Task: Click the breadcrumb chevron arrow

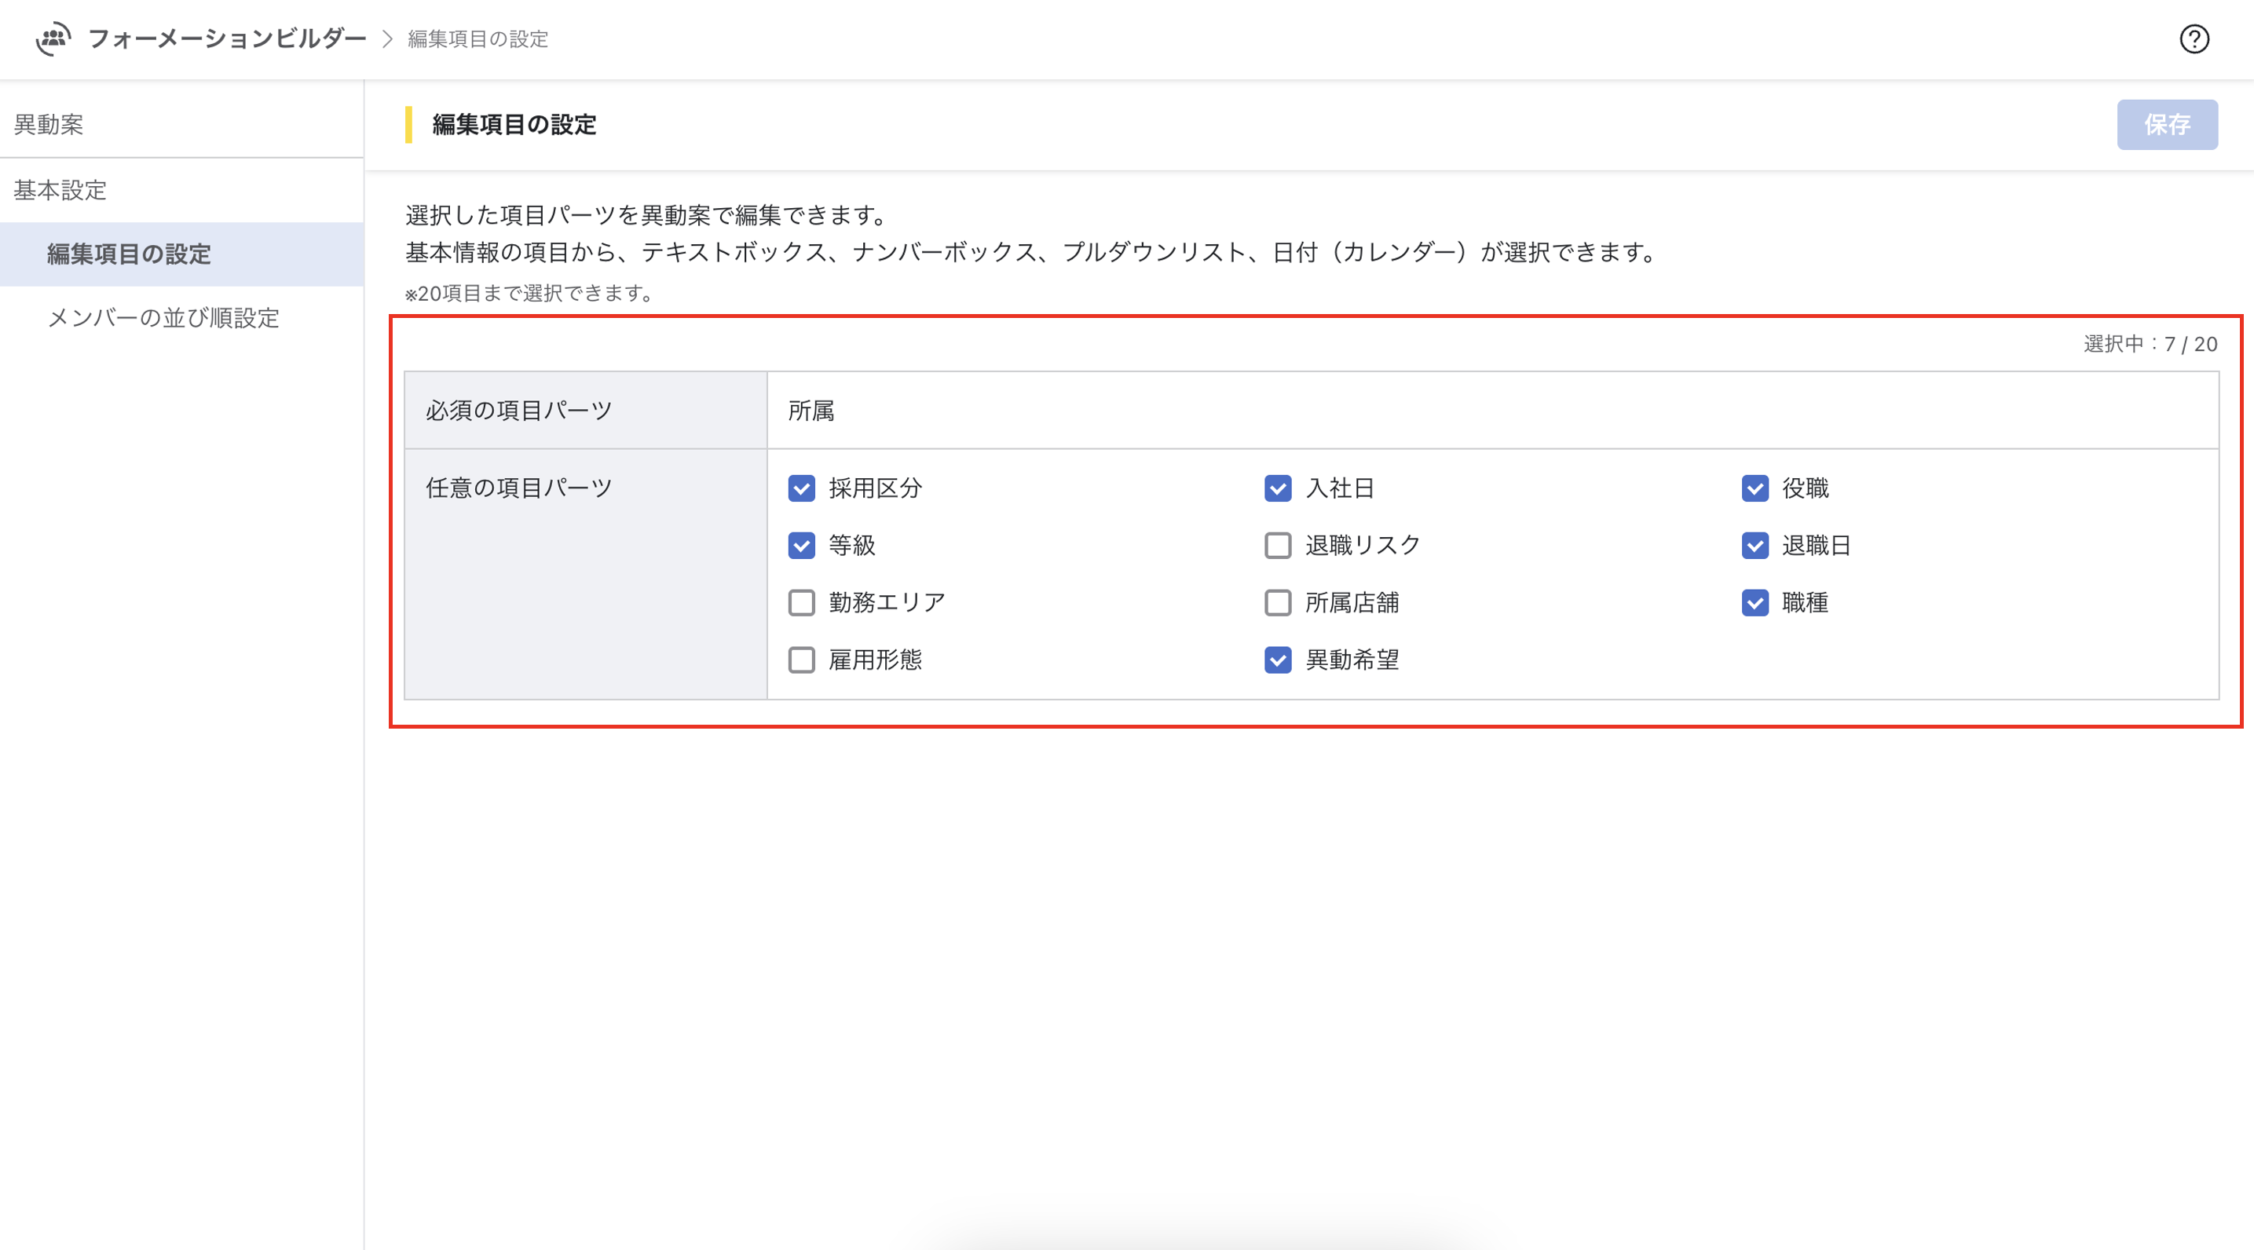Action: pos(388,39)
